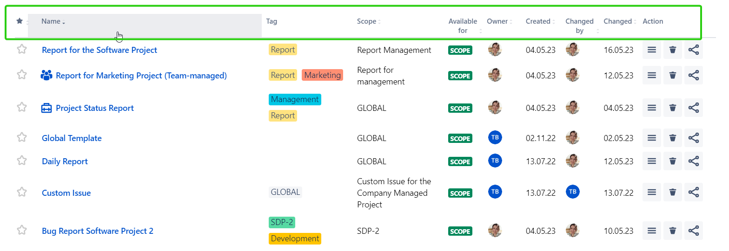Viewport: 729px width, 251px height.
Task: Click the orange Marketing tag
Action: pos(322,75)
